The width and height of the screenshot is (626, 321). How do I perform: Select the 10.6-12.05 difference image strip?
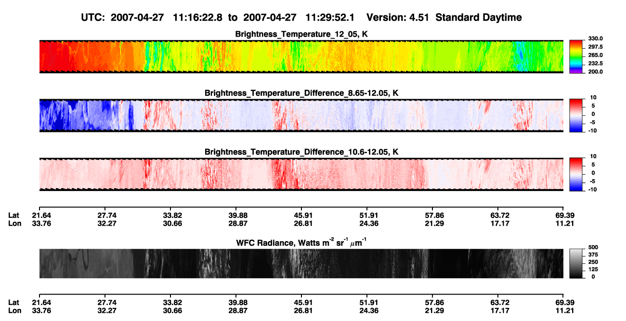coord(301,174)
